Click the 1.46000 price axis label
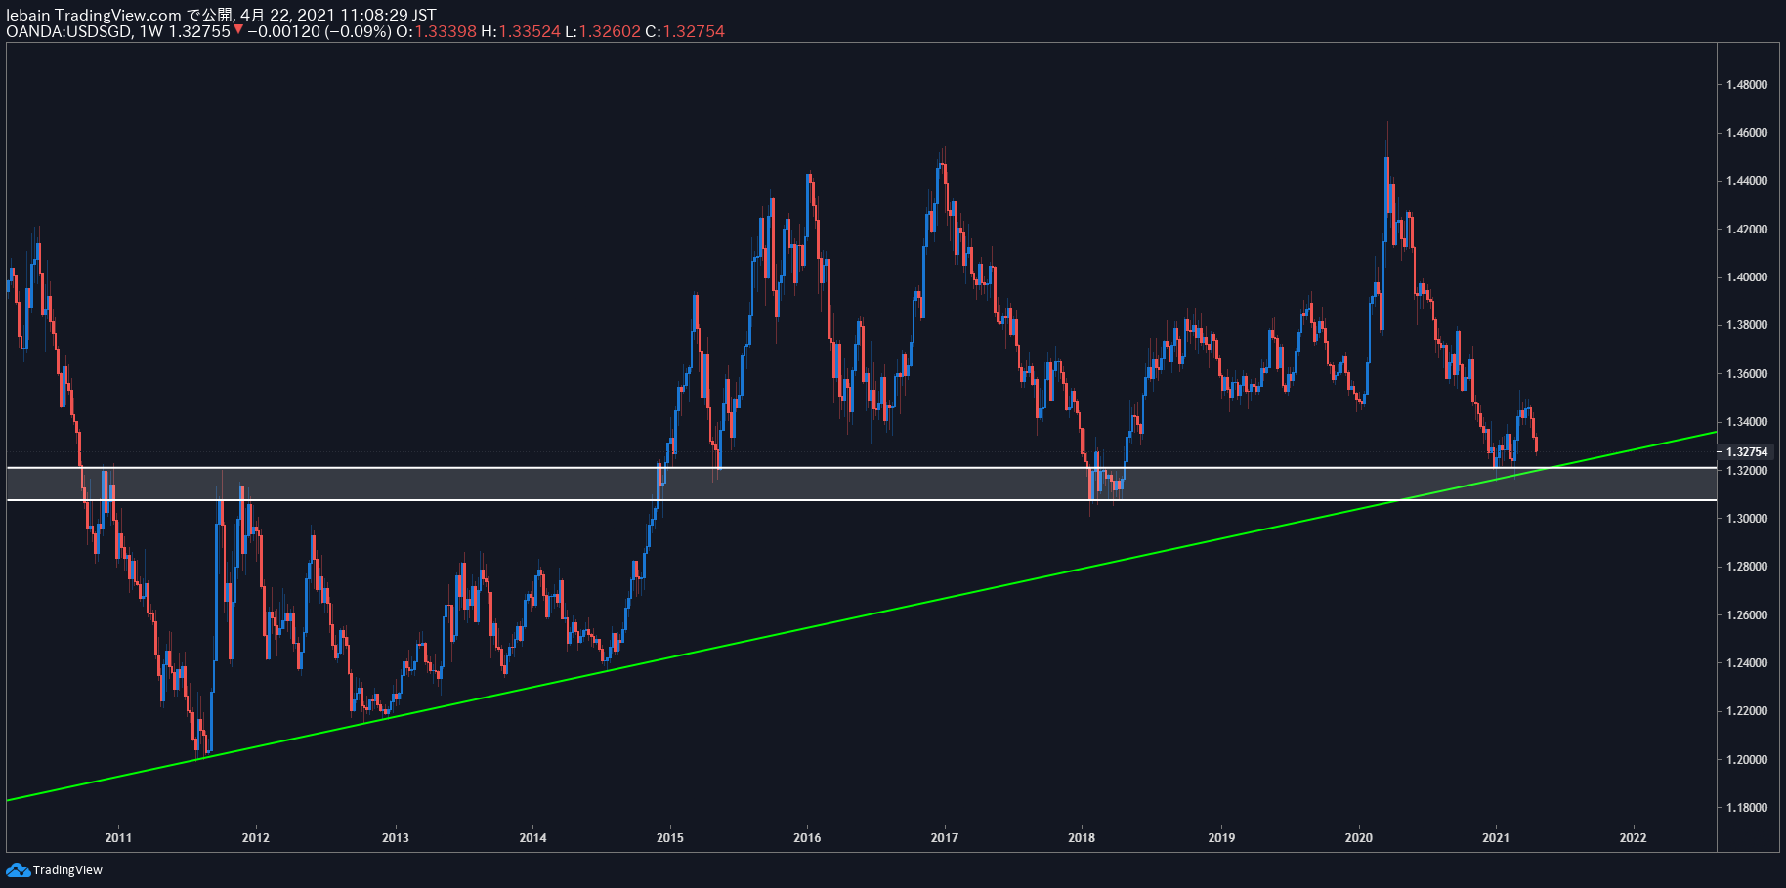 click(1746, 133)
